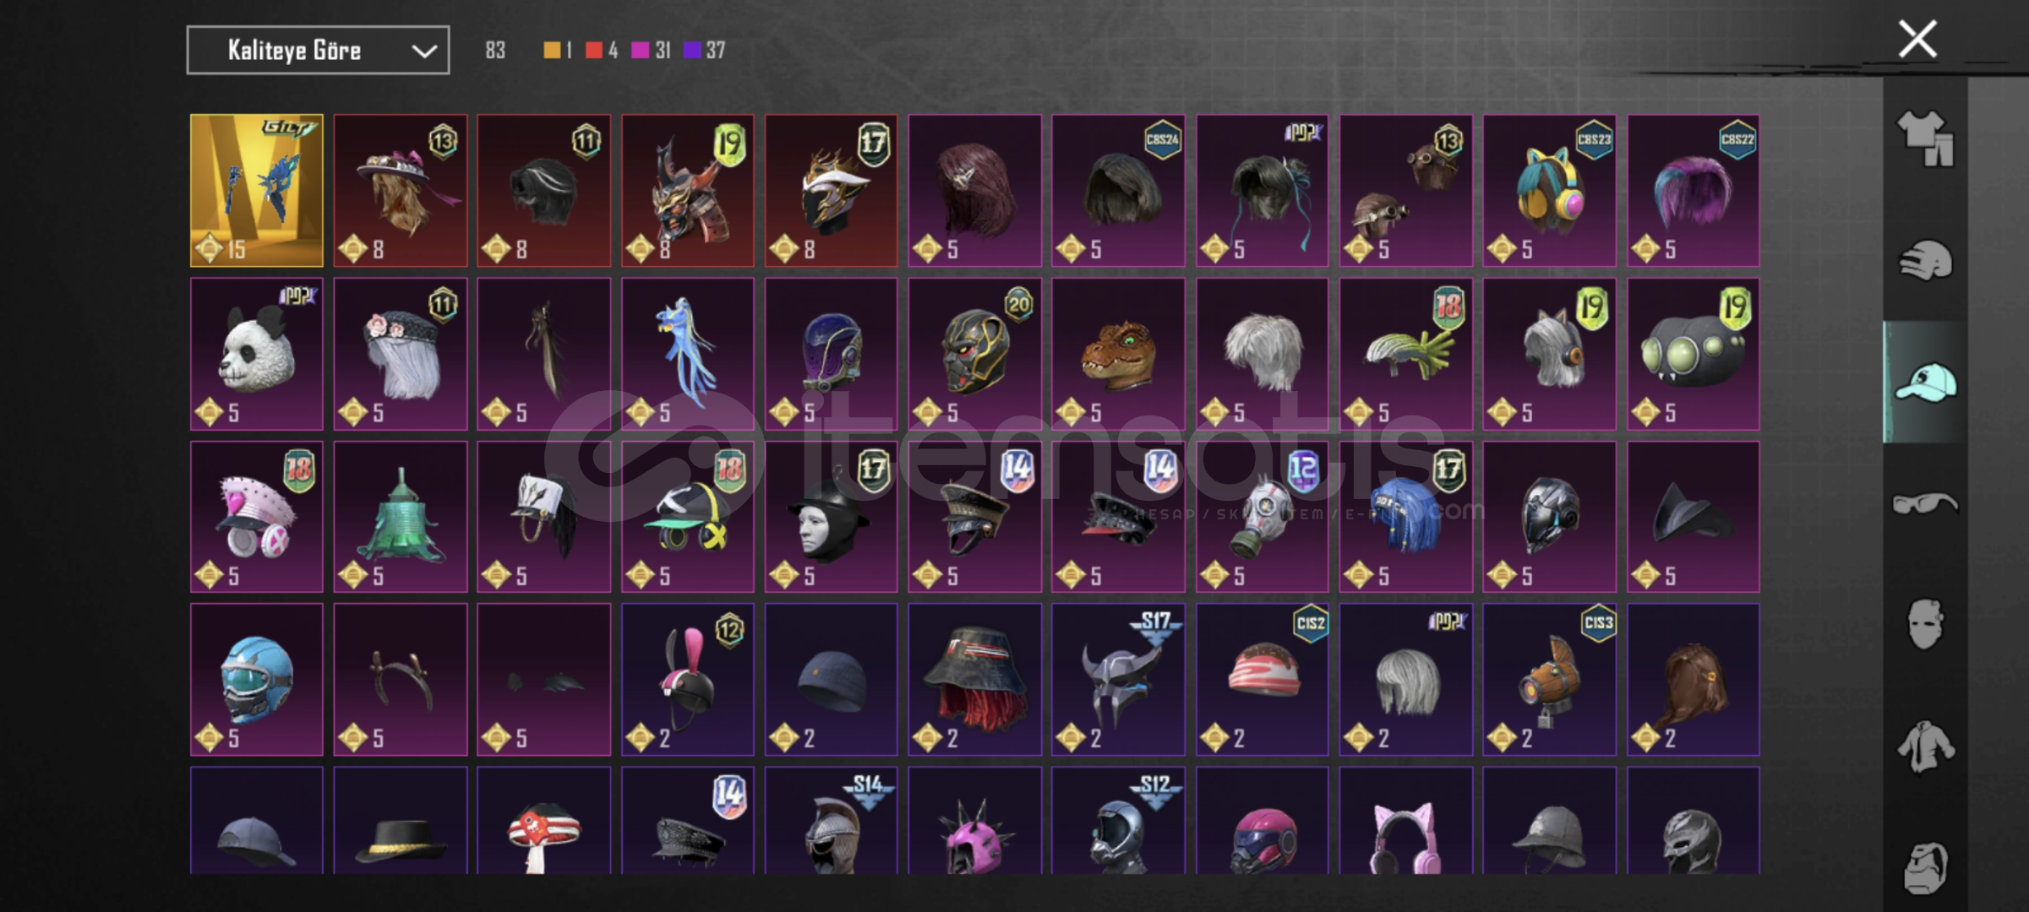Viewport: 2029px width, 912px height.
Task: Select the S17 horned silver helmet
Action: [1118, 680]
